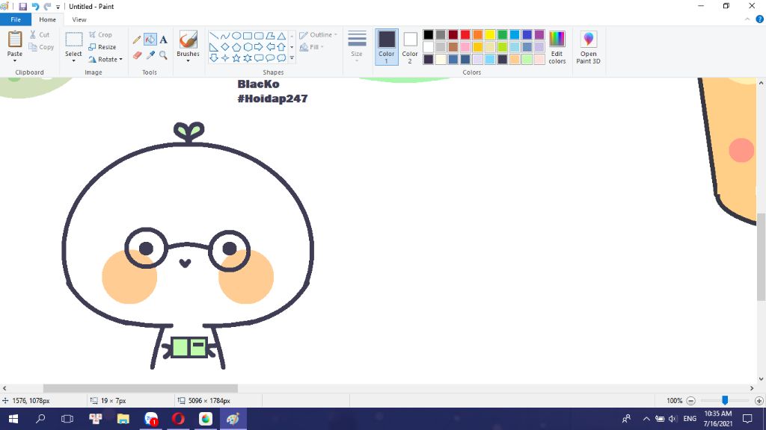Open Opera browser from taskbar
Image resolution: width=766 pixels, height=430 pixels.
(178, 419)
